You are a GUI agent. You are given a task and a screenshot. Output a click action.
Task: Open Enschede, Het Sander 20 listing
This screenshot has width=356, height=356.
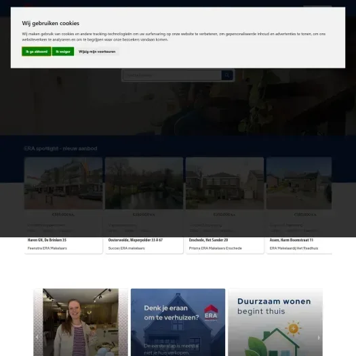click(208, 240)
